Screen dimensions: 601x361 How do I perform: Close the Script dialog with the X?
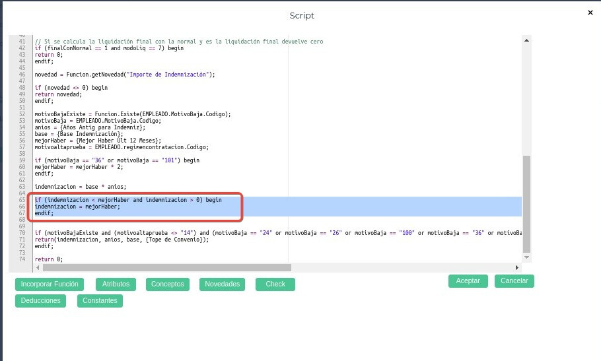point(590,13)
